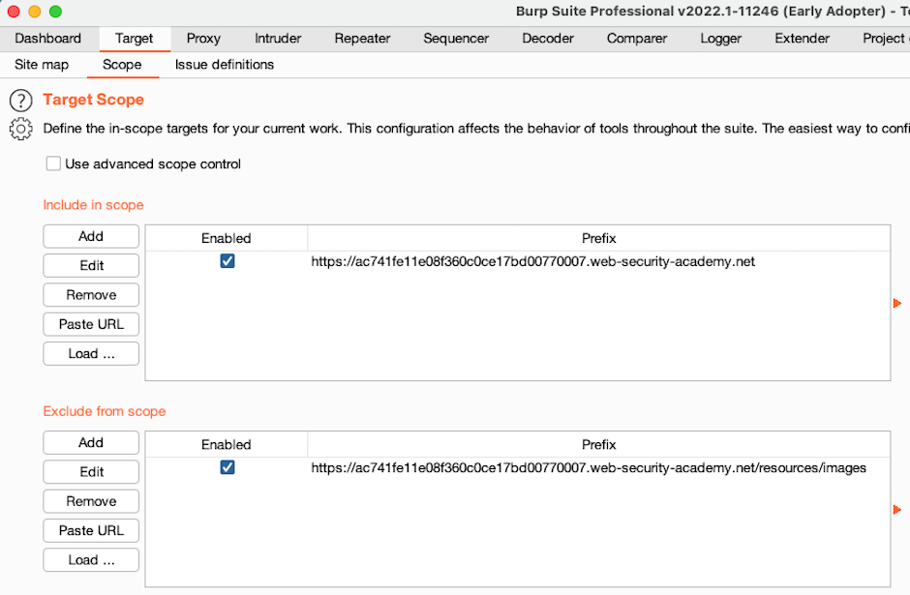This screenshot has width=910, height=595.
Task: Maximize the Burp Suite window
Action: (56, 12)
